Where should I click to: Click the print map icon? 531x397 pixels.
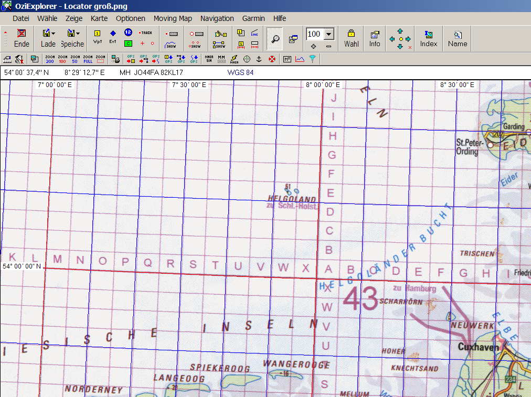click(115, 59)
